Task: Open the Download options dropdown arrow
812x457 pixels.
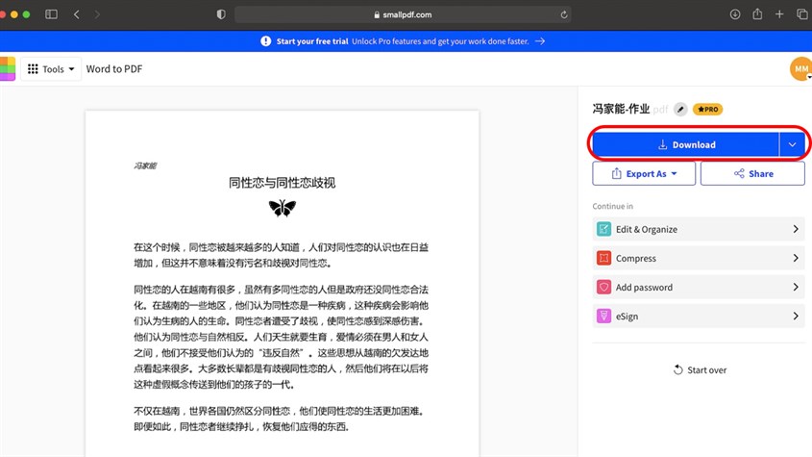Action: point(792,144)
